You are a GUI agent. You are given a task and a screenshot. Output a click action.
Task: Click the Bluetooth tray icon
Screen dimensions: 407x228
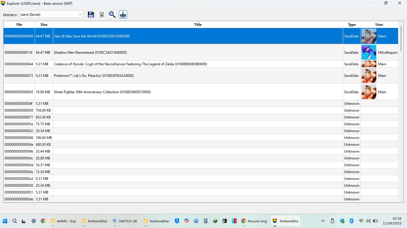[x=352, y=221]
